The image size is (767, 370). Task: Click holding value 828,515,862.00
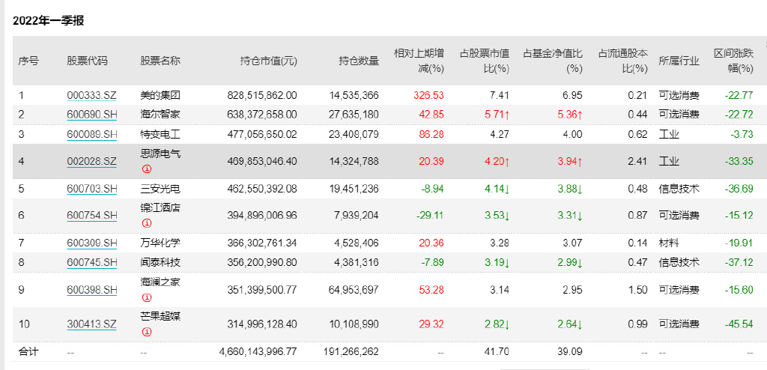coord(262,95)
